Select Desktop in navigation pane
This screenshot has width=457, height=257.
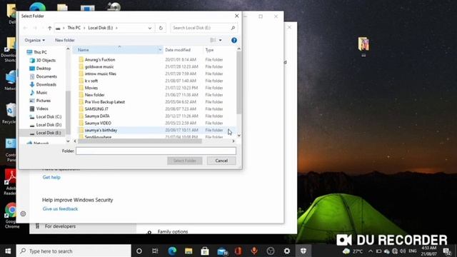click(40, 69)
